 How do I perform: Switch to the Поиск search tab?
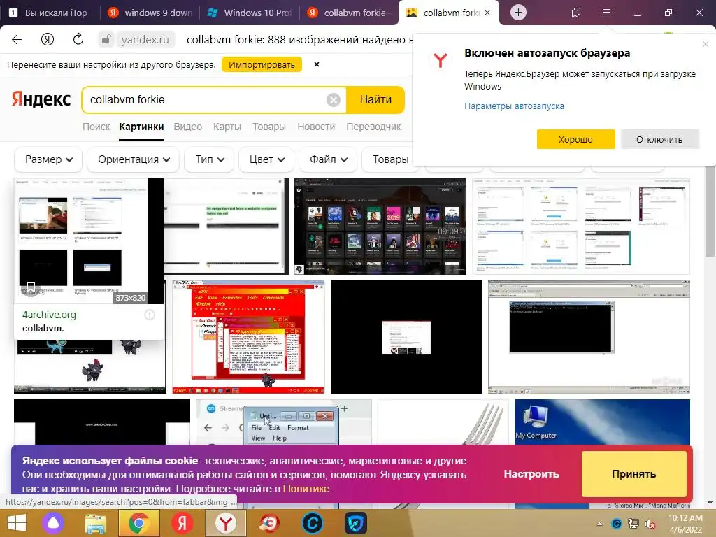pos(96,127)
